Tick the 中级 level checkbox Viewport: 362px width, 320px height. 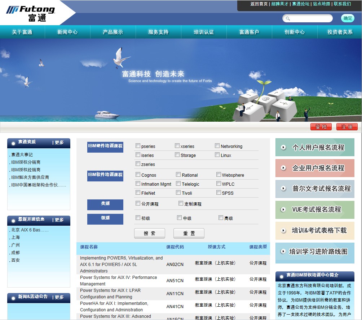coord(180,218)
